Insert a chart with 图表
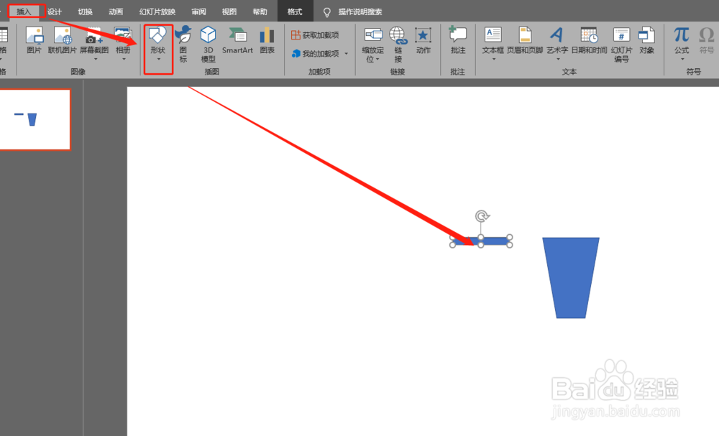Image resolution: width=719 pixels, height=436 pixels. pos(267,40)
